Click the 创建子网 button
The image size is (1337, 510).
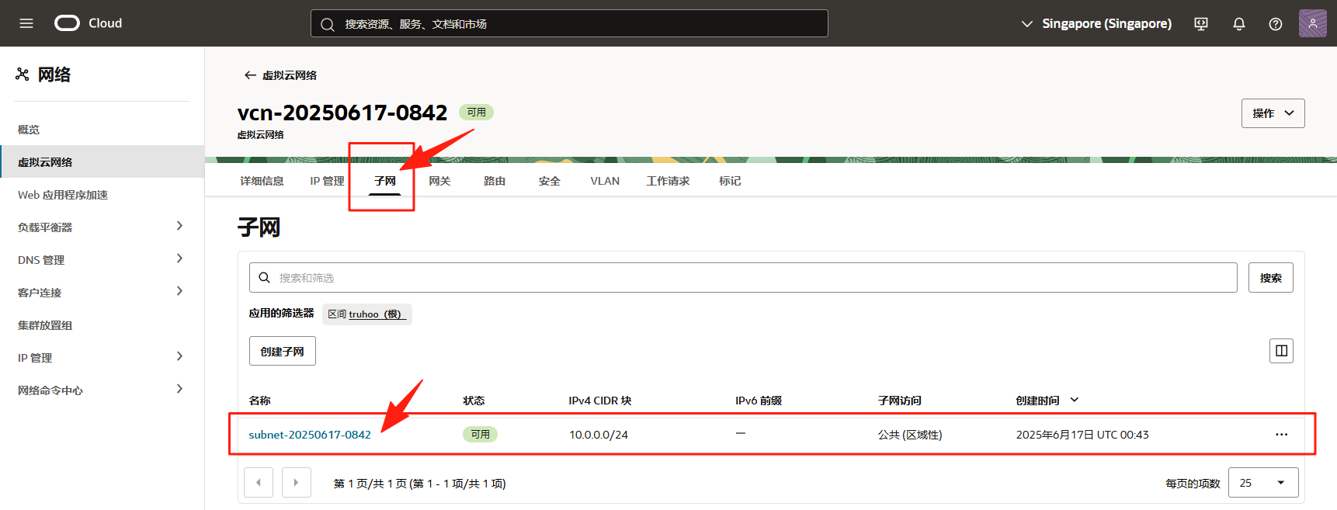[282, 352]
